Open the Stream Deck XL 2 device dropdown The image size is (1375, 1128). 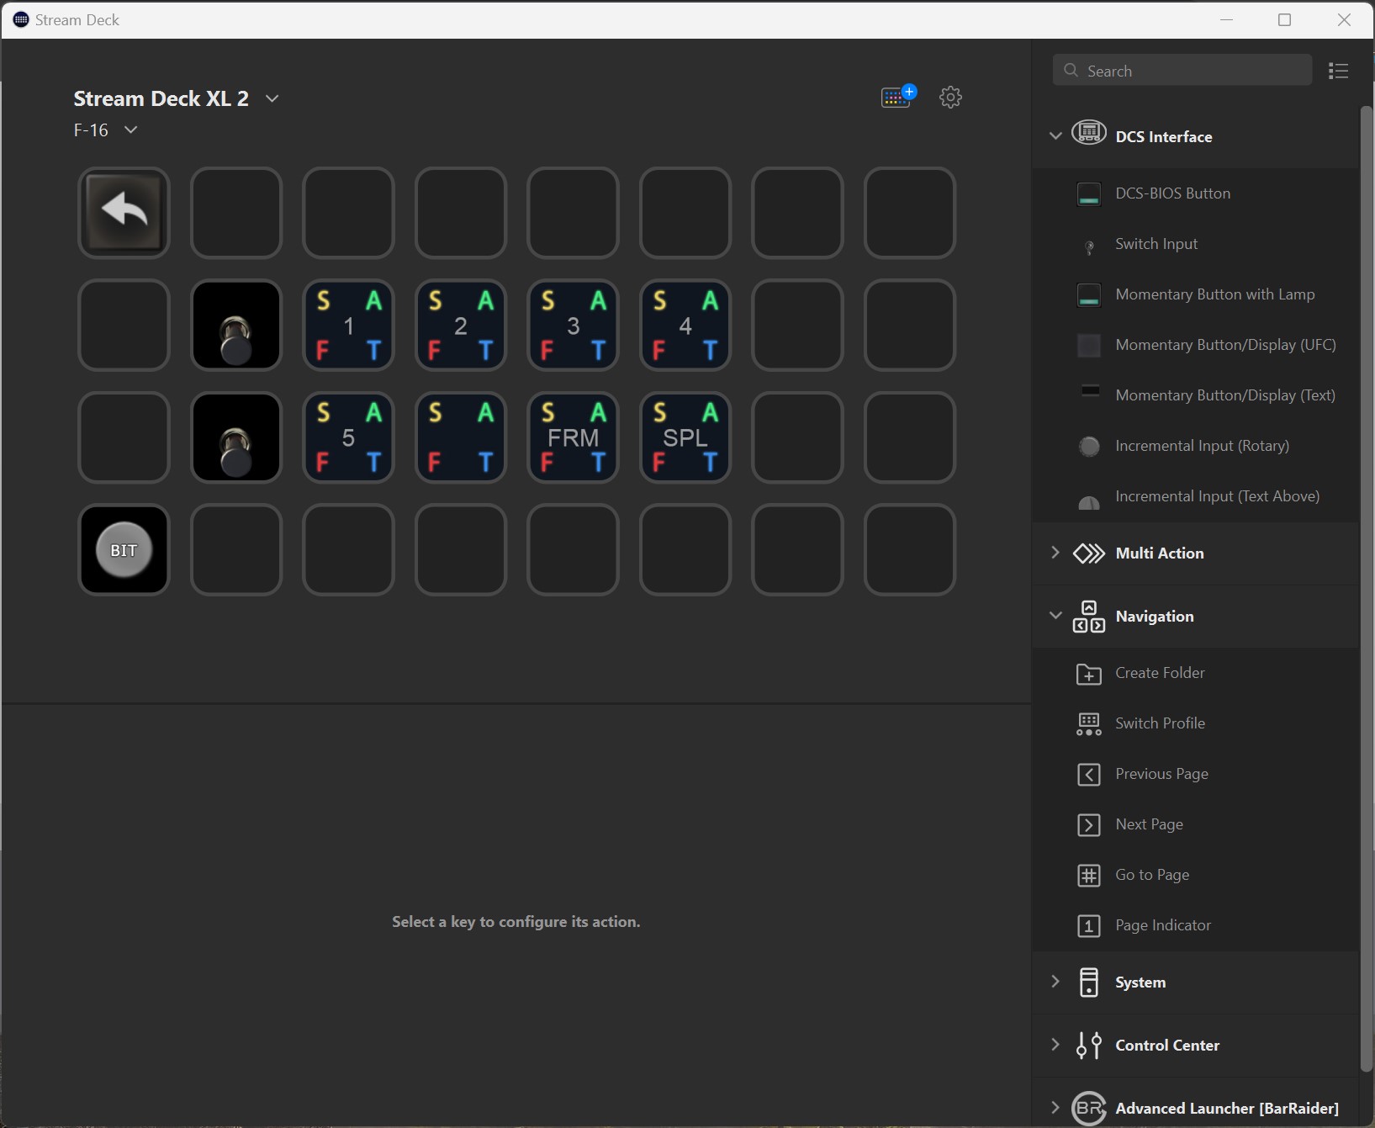272,98
